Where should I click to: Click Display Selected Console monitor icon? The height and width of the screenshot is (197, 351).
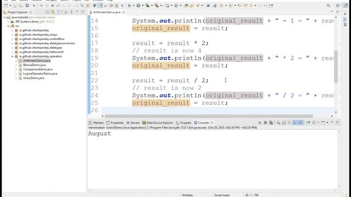[314, 123]
